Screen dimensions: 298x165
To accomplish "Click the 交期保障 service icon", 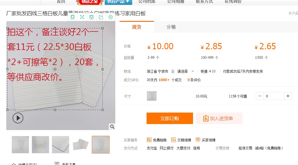I will 174,140.
